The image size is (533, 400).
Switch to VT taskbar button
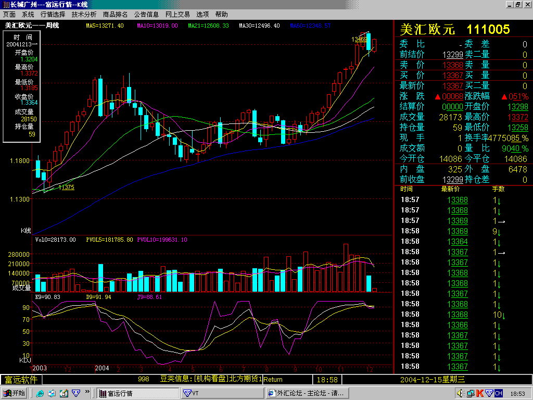tap(222, 393)
